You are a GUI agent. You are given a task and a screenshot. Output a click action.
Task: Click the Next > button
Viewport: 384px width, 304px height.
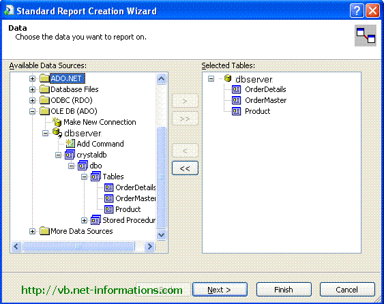220,290
